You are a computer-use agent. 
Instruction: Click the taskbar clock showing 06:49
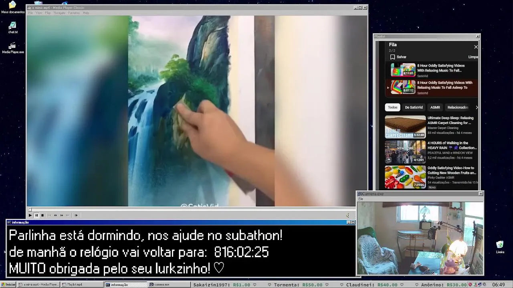tap(498, 285)
